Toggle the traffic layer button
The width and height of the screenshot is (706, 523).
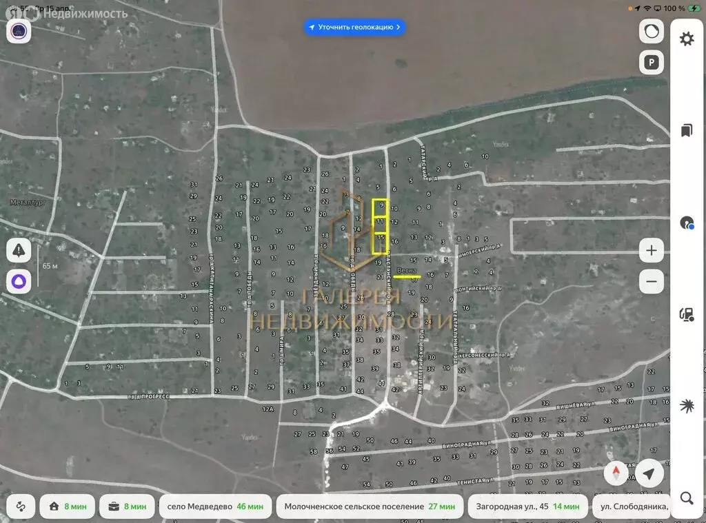click(651, 31)
